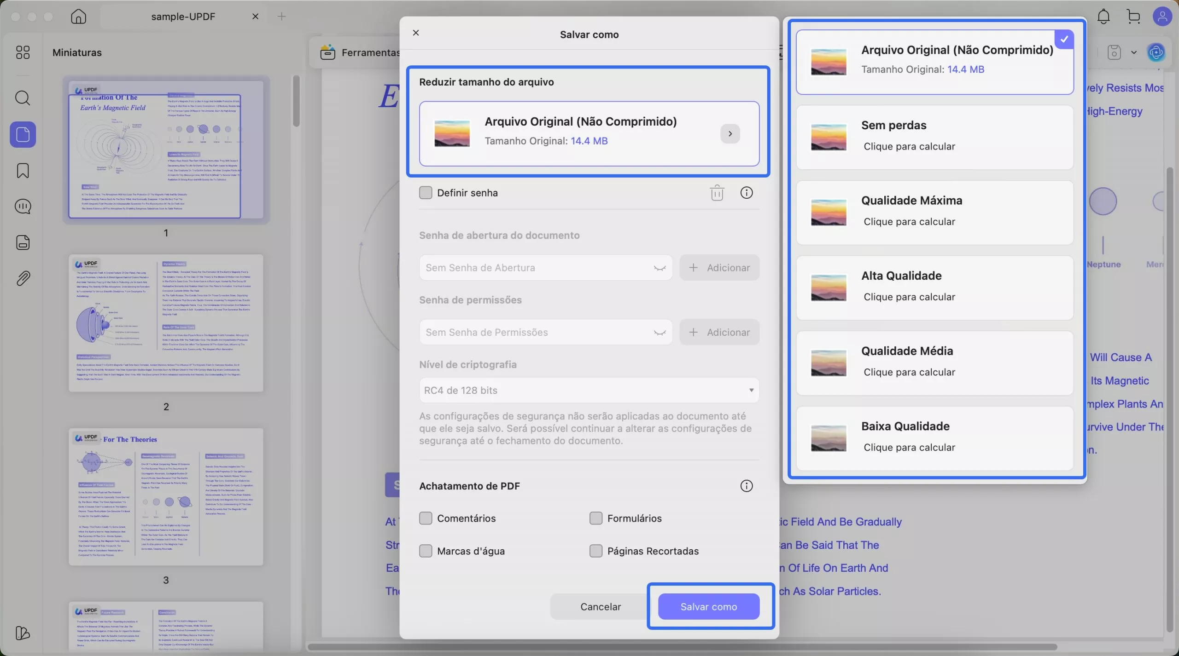Screen dimensions: 1179x656
Task: Open the RC4 de 128 bits dropdown
Action: tap(589, 391)
